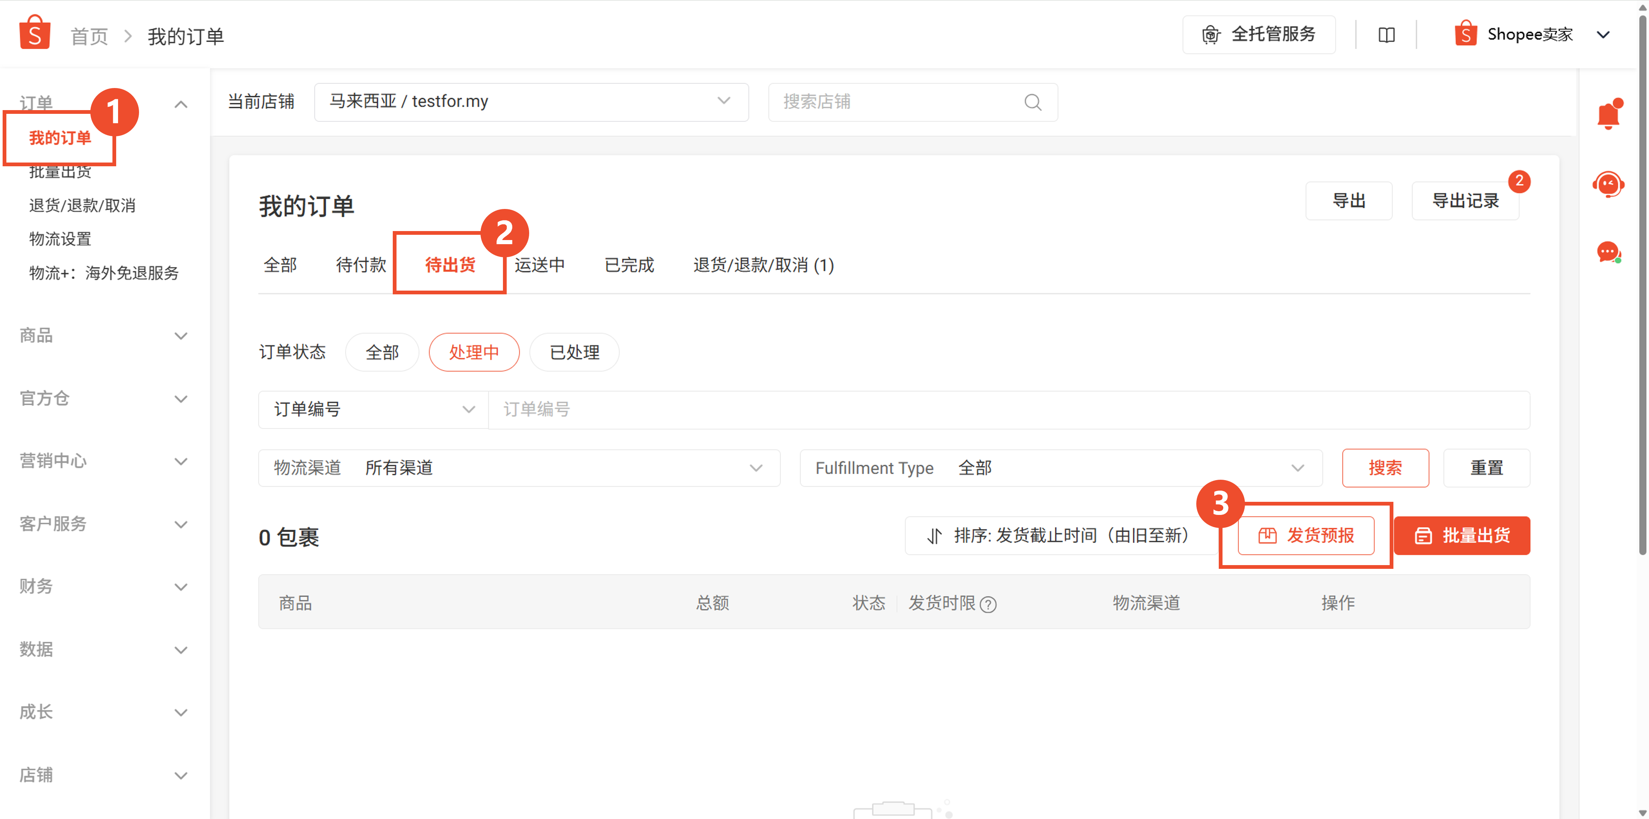Switch to the 已完成 tab
1649x819 pixels.
[629, 265]
